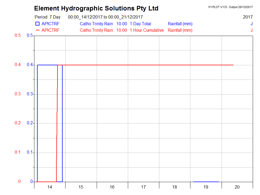The image size is (260, 195).
Task: Click the red 'Catho Trinity Rain' station name
Action: click(96, 30)
